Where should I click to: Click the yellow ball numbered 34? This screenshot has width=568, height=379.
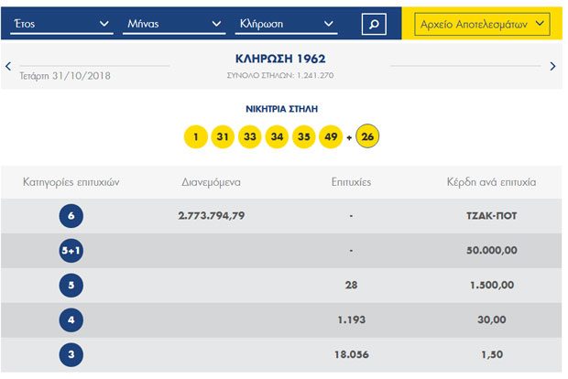click(x=277, y=137)
